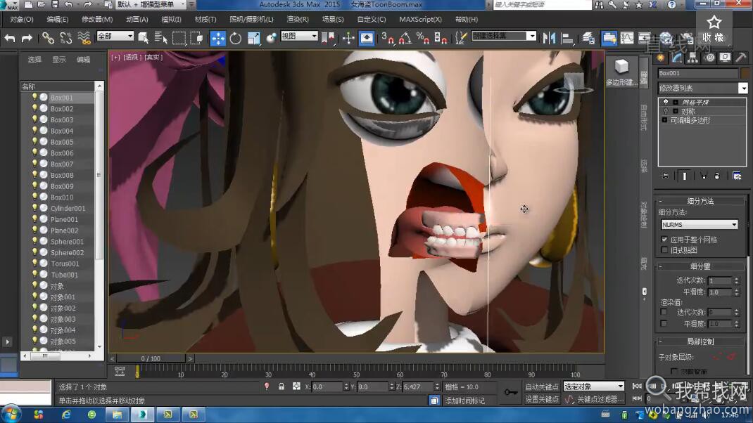Click the Select and Place tool
The height and width of the screenshot is (423, 753).
272,38
